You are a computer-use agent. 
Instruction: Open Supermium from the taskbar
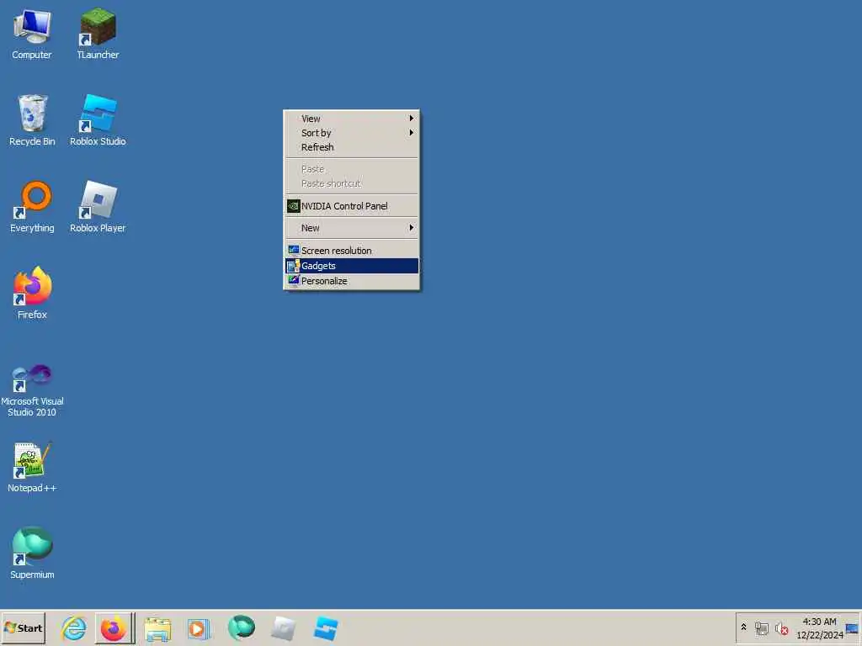click(241, 627)
